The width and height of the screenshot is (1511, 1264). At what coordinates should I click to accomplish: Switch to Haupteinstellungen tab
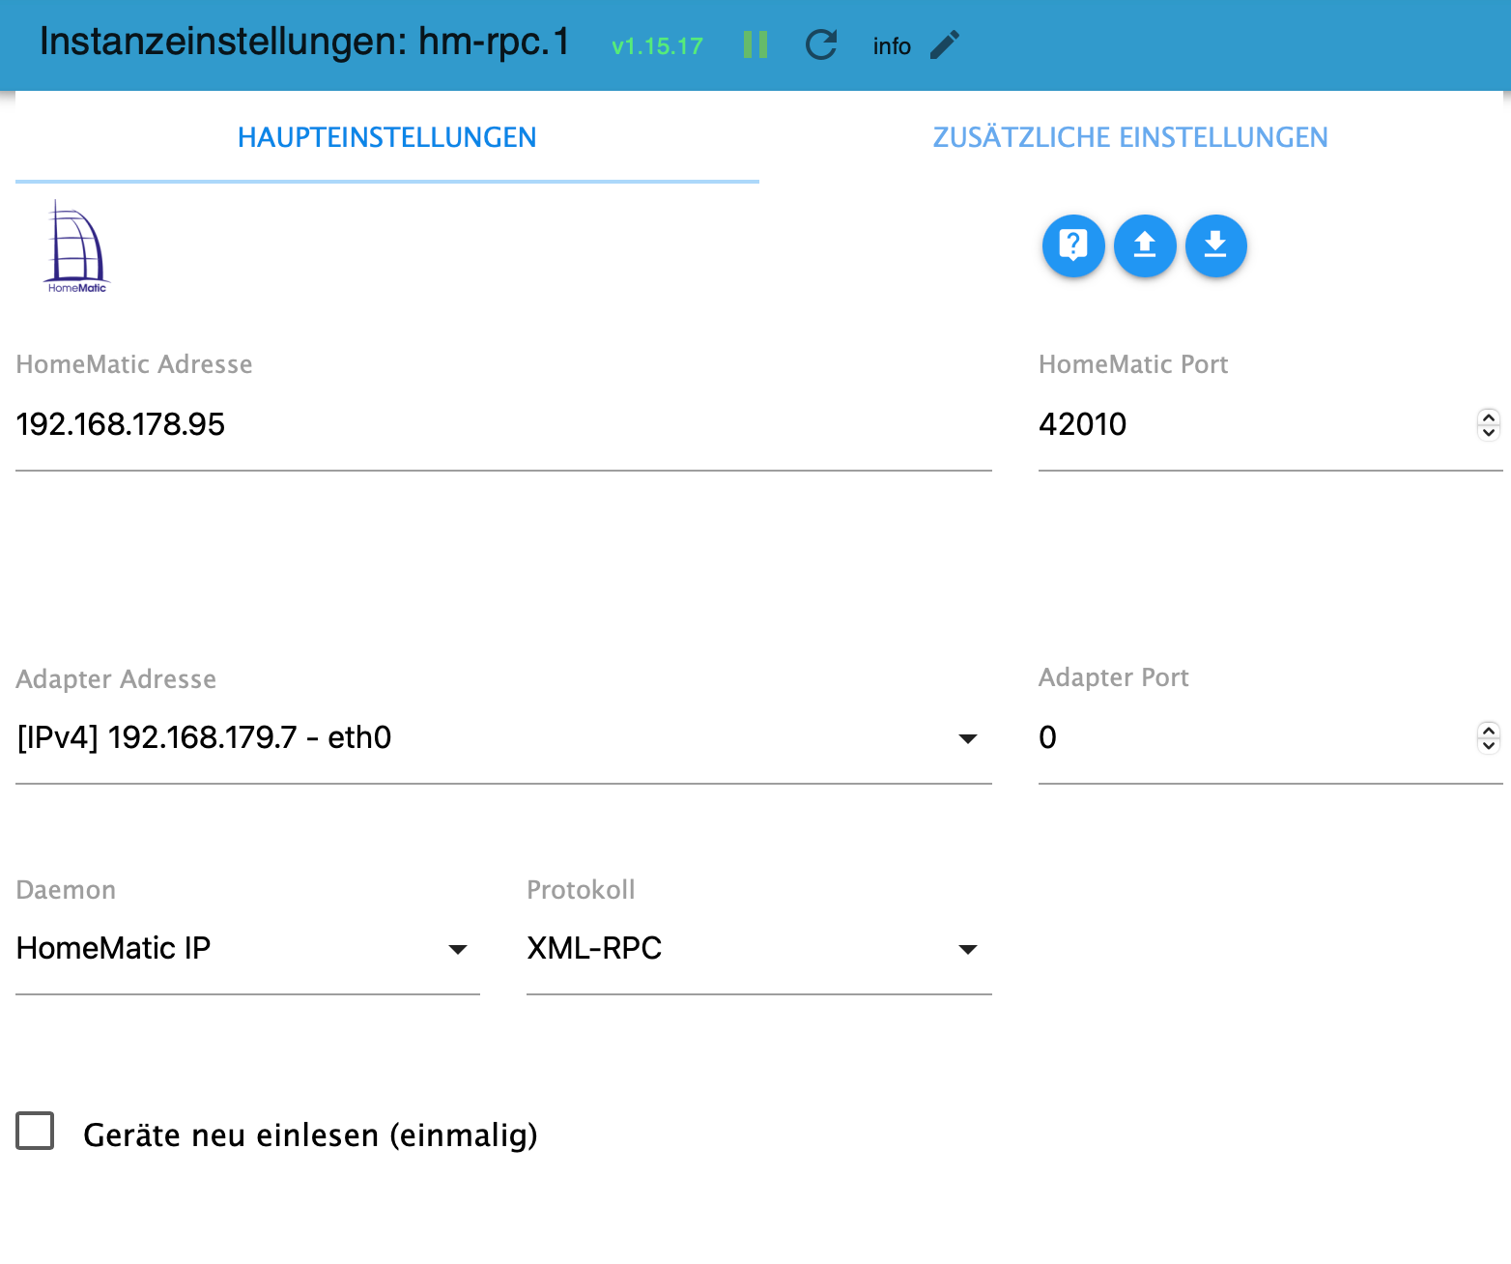pos(386,137)
